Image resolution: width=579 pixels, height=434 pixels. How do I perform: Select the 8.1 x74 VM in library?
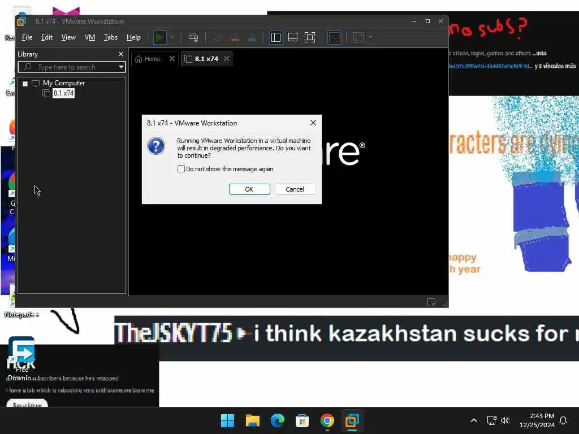click(x=63, y=93)
